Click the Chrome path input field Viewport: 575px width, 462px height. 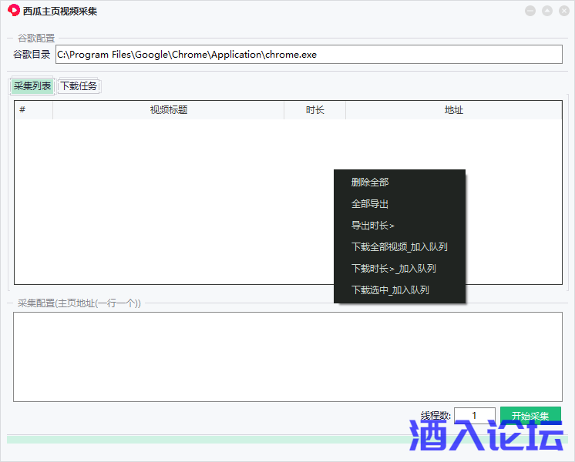click(x=308, y=55)
